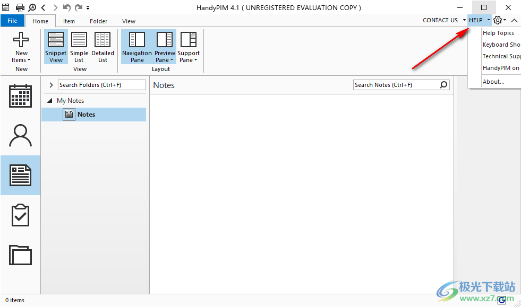Screen dimensions: 521x307
Task: Open the Tasks module in the sidebar
Action: click(20, 215)
